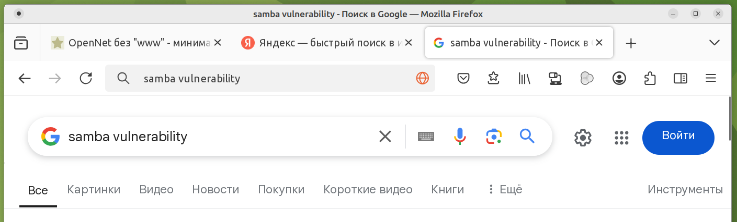
Task: Toggle the Firefox sidebar
Action: [680, 79]
